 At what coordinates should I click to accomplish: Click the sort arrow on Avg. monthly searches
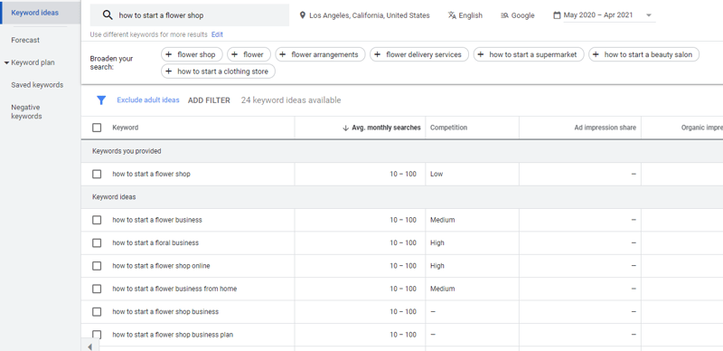pyautogui.click(x=345, y=128)
